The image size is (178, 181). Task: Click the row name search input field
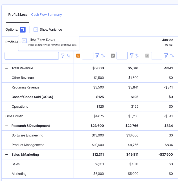click(x=32, y=56)
